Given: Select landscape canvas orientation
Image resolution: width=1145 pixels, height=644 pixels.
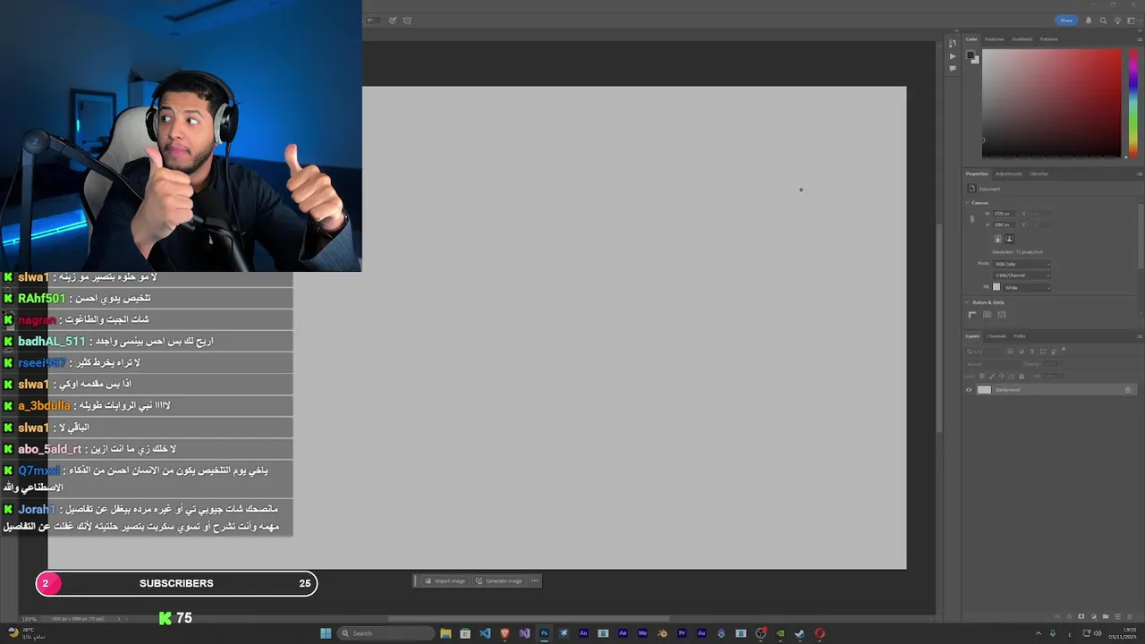Looking at the screenshot, I should (1009, 239).
